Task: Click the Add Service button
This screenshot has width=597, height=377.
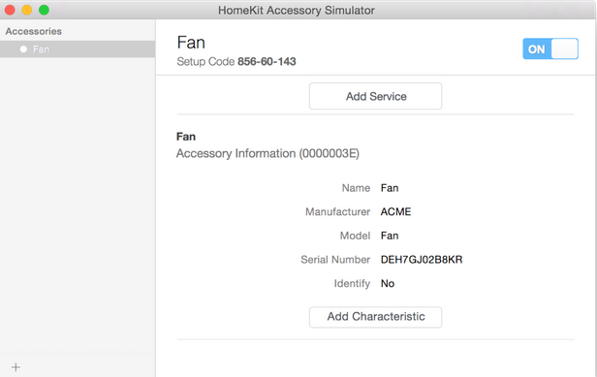Action: pyautogui.click(x=375, y=96)
